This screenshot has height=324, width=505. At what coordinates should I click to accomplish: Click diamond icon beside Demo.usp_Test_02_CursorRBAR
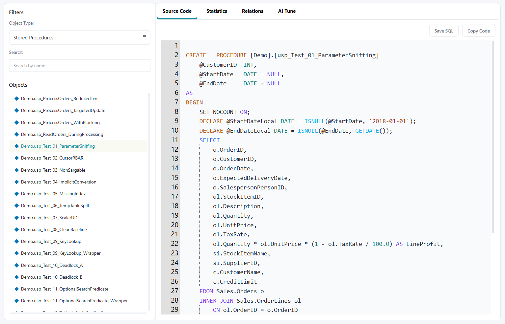coord(16,158)
